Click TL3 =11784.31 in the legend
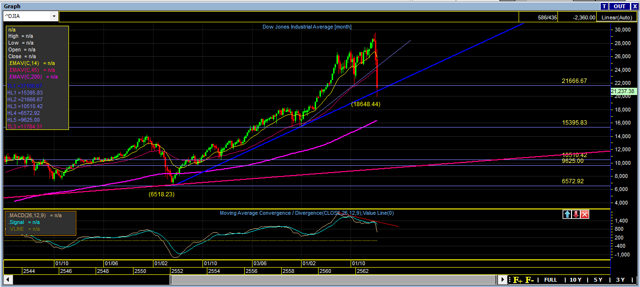Viewport: 640px width, 287px height. 25,127
